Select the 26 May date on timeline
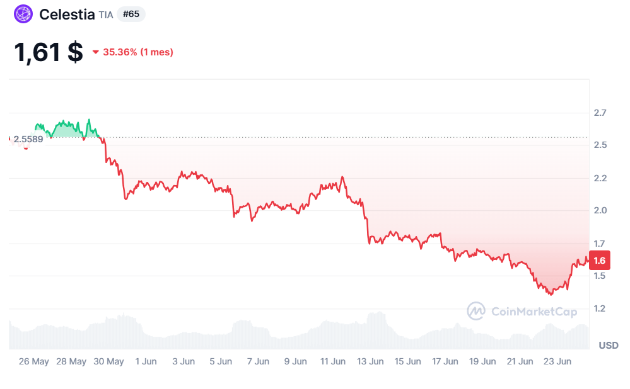630x389 pixels. 34,361
